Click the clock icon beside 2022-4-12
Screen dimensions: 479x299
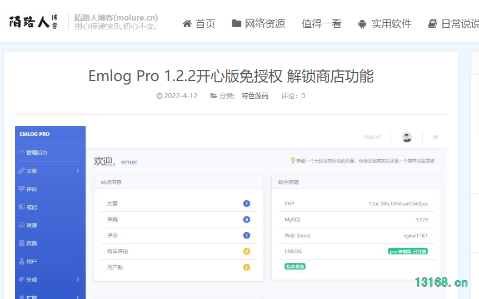tap(159, 96)
